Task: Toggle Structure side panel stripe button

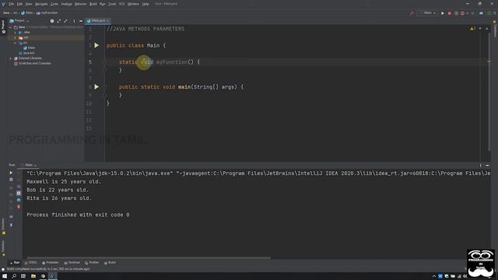Action: pyautogui.click(x=3, y=226)
